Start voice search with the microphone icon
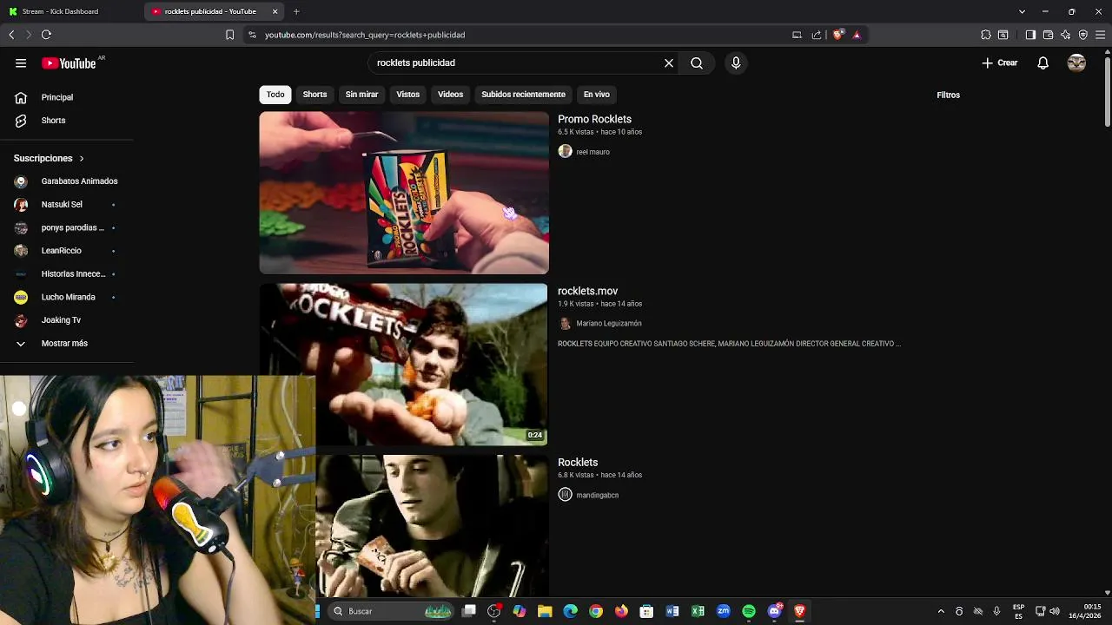This screenshot has height=625, width=1112. click(736, 62)
